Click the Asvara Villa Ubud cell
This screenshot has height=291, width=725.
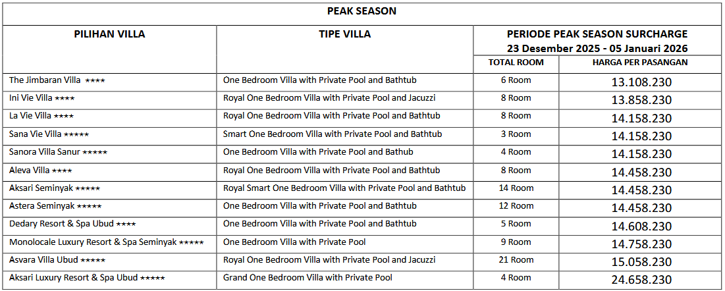(x=57, y=260)
